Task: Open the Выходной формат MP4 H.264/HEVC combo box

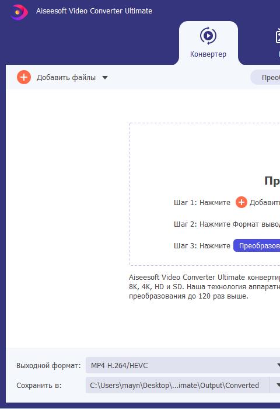Action: pos(183,365)
